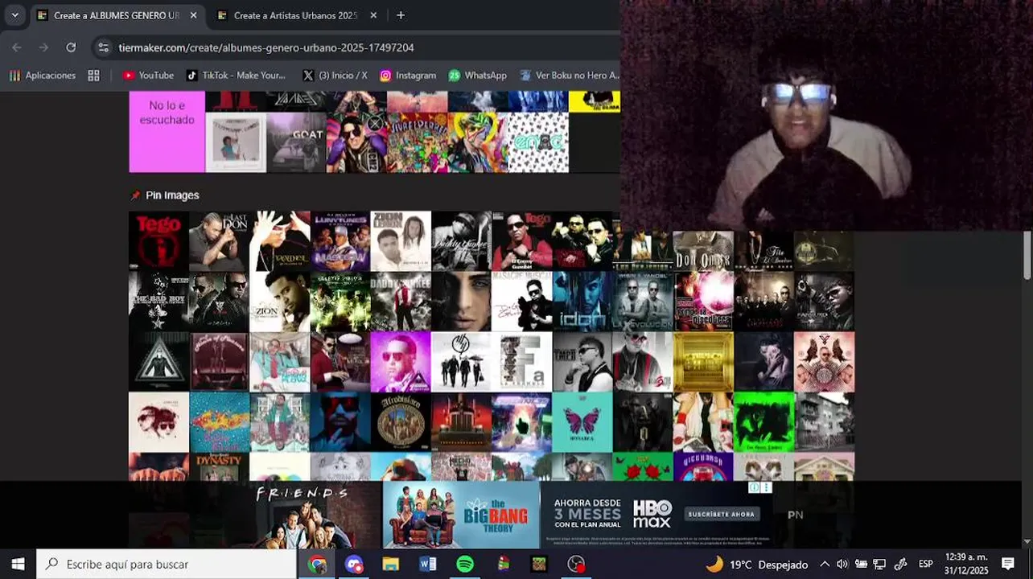Image resolution: width=1033 pixels, height=579 pixels.
Task: Open the Aplicaciones bookmark
Action: point(42,75)
